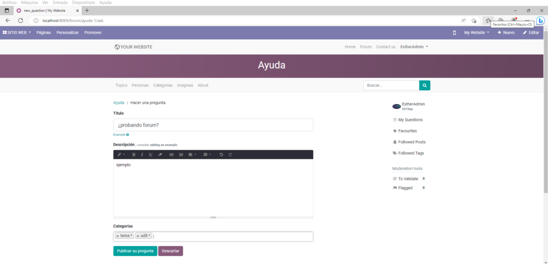Toggle mobile preview phone icon
Image resolution: width=548 pixels, height=264 pixels.
pos(455,33)
